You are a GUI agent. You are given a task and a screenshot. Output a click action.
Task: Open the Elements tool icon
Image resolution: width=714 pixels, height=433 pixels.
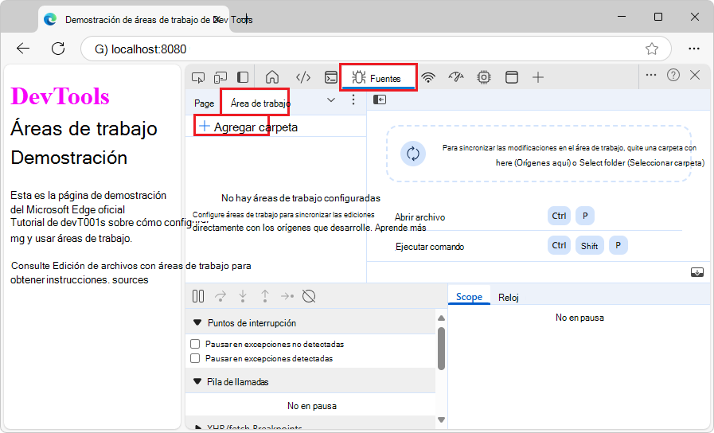(x=303, y=77)
